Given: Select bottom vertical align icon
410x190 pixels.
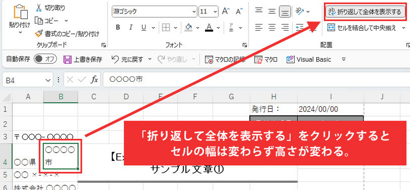Looking at the screenshot, I should (x=285, y=12).
